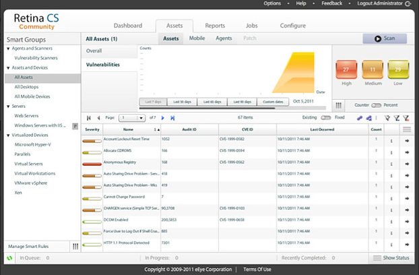Go to first page of results

pos(89,118)
